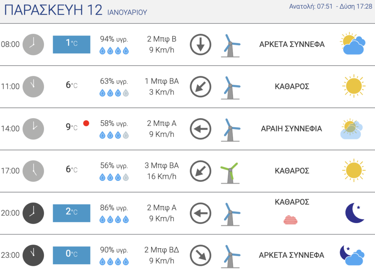Click the ΠΑΡΑΣΚΕΥΗ 12 day heading
375x275 pixels.
coord(53,10)
